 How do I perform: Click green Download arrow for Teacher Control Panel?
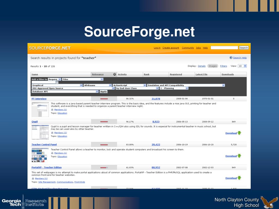coord(239,156)
